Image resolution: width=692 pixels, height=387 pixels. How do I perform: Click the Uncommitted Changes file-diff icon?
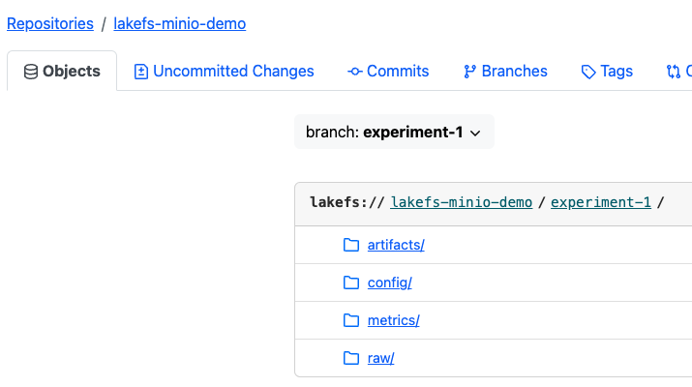141,72
